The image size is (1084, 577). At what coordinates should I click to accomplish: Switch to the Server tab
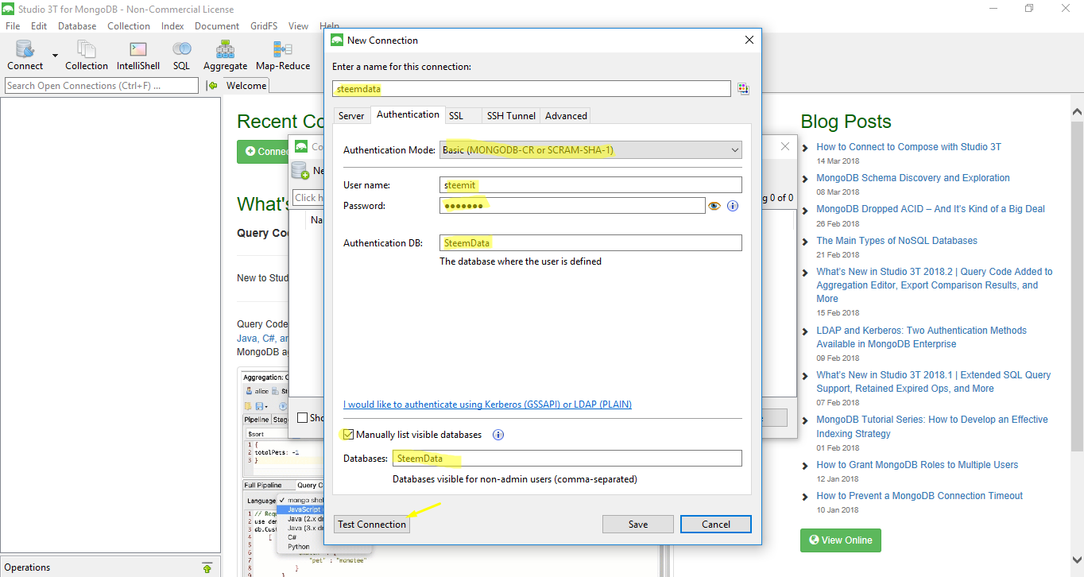(x=351, y=116)
